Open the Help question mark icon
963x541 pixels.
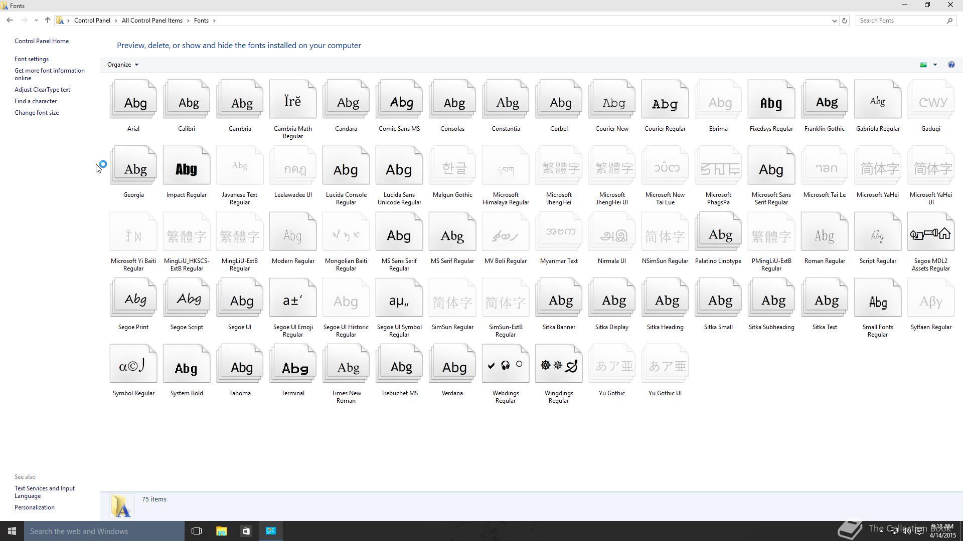951,65
